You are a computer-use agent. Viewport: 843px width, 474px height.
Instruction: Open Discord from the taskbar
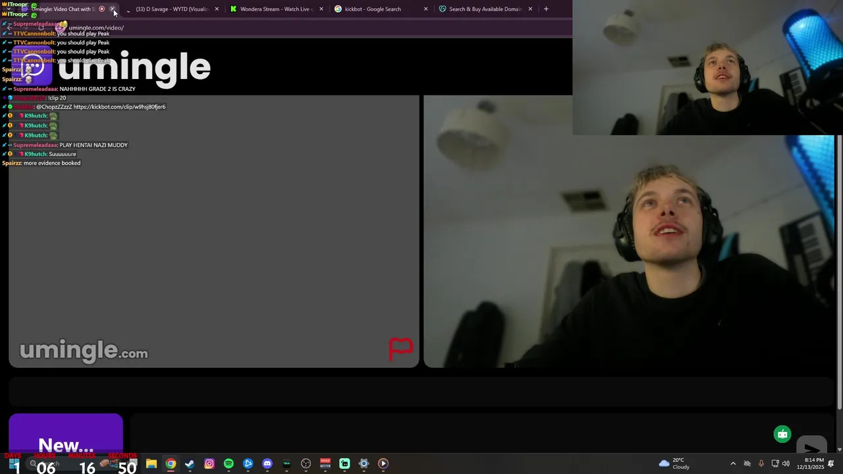click(x=267, y=463)
